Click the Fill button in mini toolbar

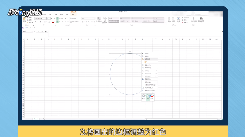148,97
